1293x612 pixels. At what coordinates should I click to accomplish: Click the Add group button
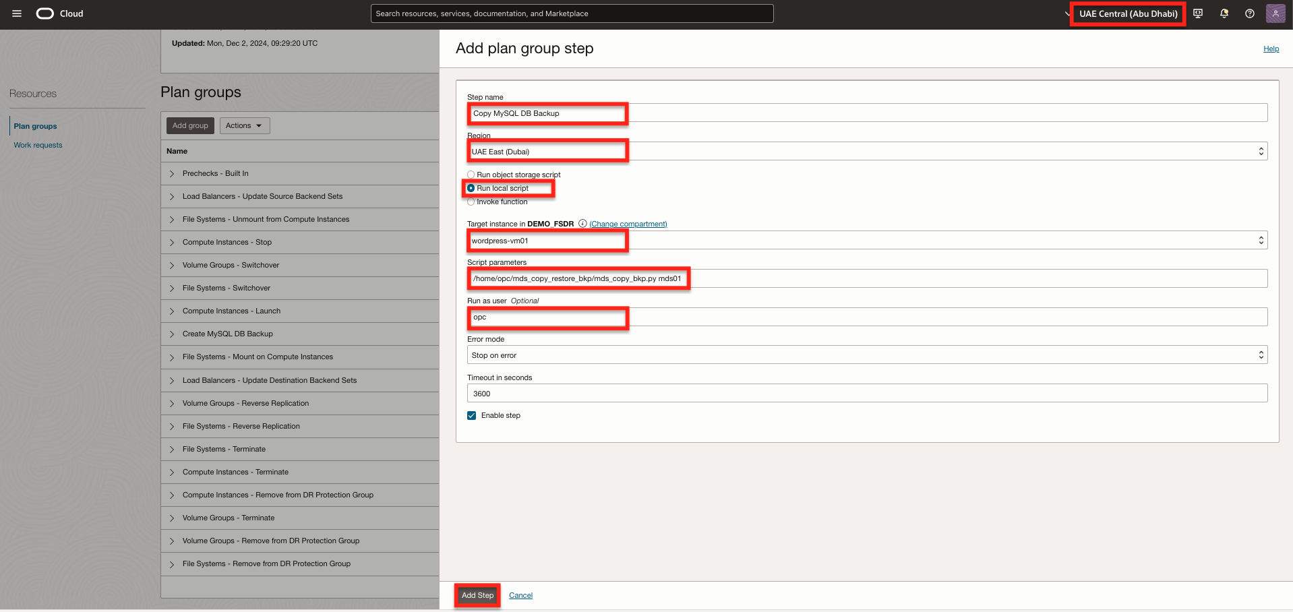coord(190,125)
